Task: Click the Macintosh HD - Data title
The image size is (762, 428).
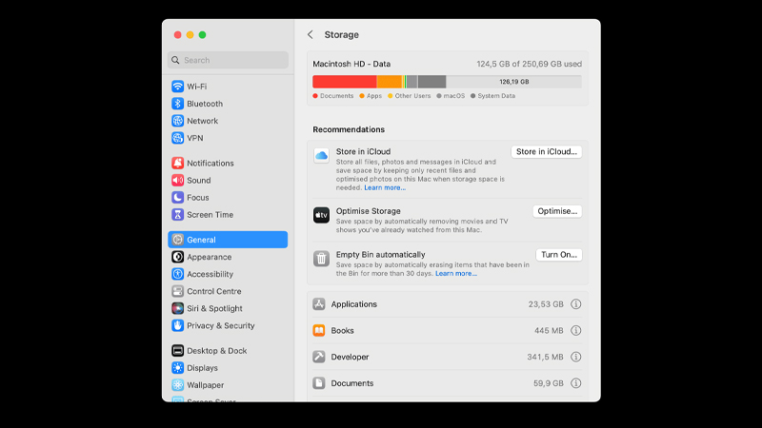Action: point(351,64)
